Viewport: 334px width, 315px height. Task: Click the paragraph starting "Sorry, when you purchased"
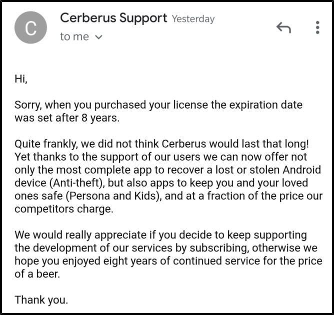[x=158, y=111]
